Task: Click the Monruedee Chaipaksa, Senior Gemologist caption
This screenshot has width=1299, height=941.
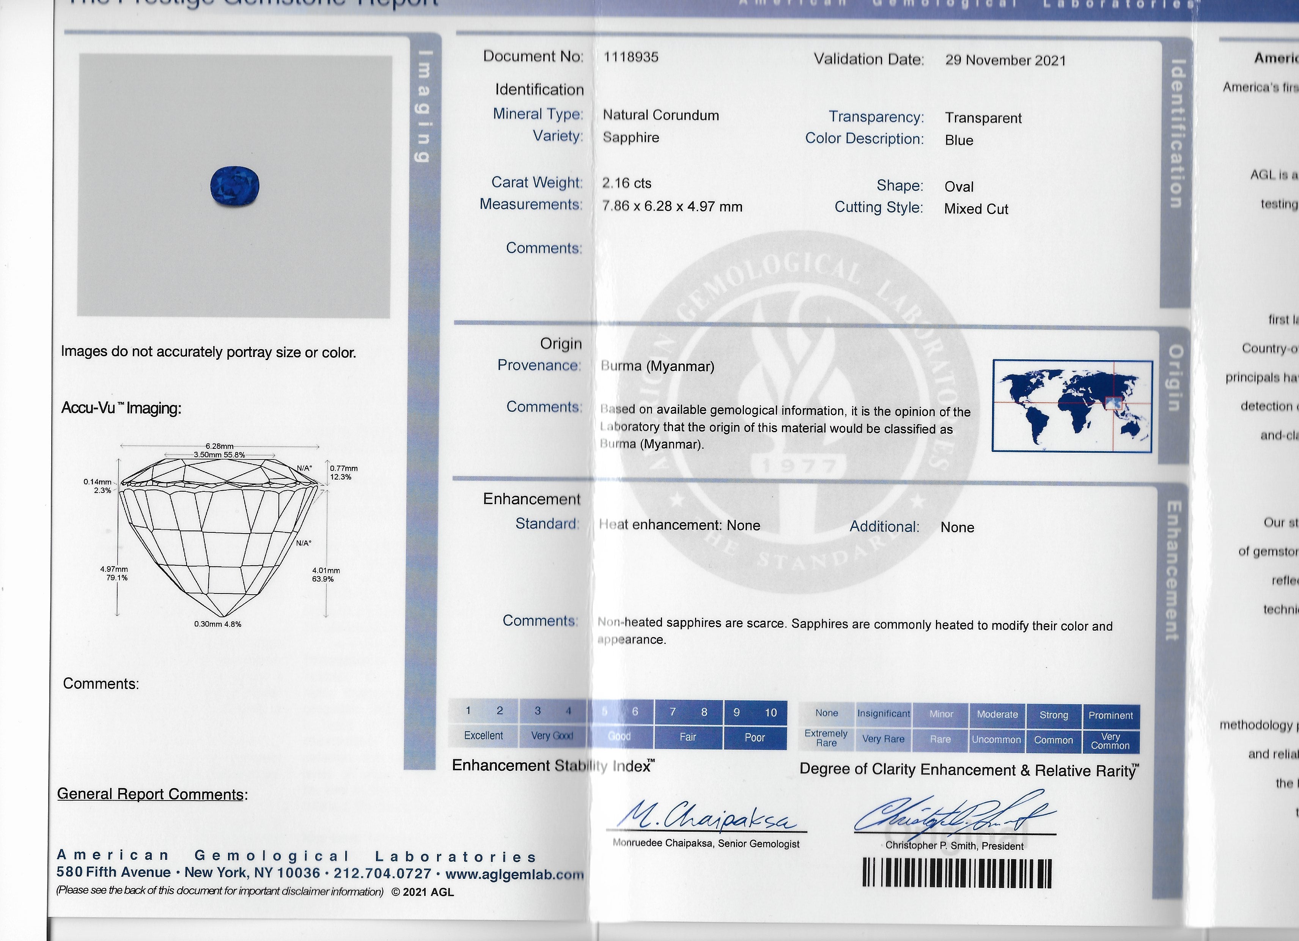Action: tap(706, 843)
